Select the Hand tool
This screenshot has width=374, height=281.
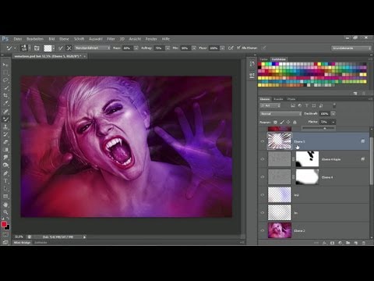point(5,205)
